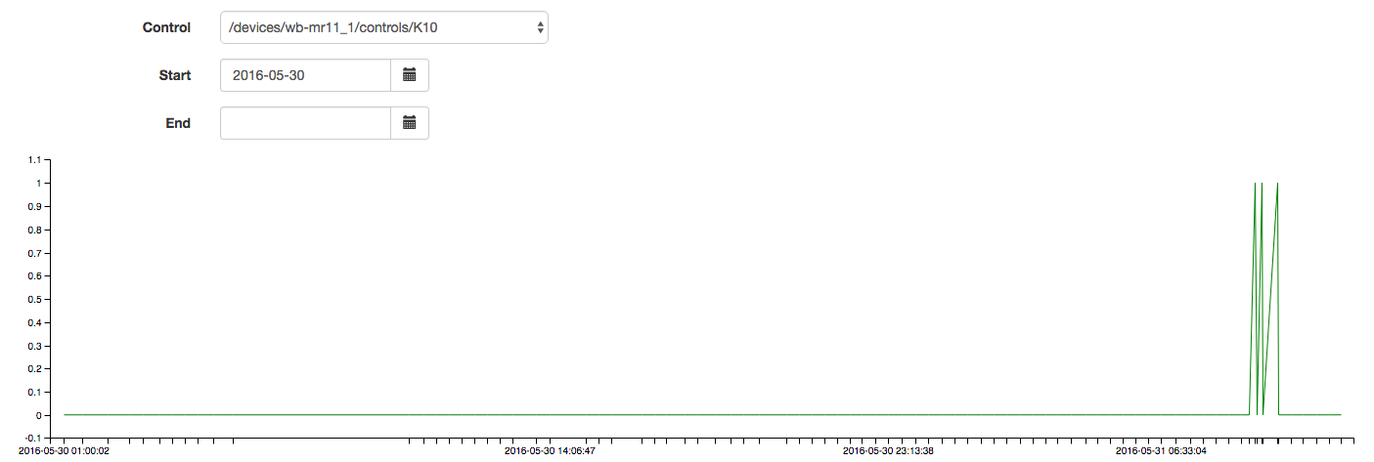Click x-axis label 2016-05-30 14:06:47

(x=550, y=452)
